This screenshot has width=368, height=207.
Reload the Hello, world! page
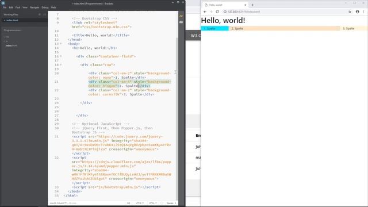217,11
